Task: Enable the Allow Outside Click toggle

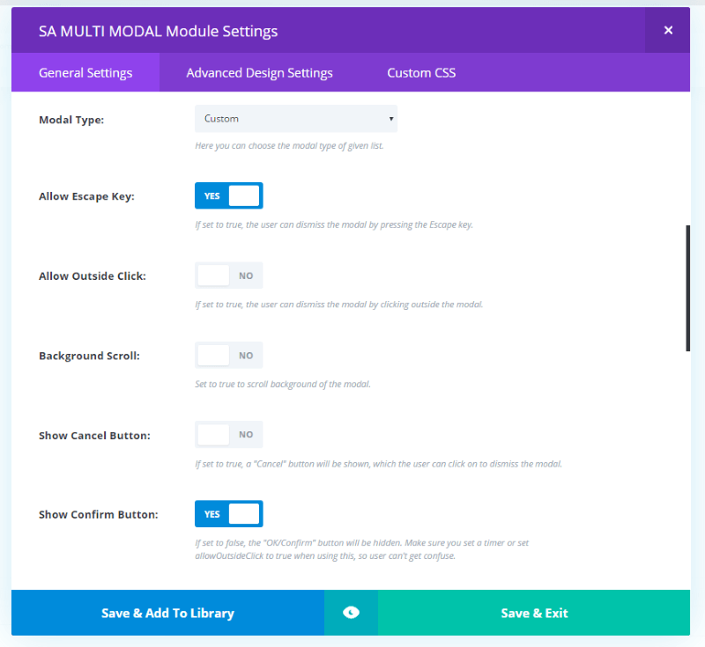Action: [229, 276]
